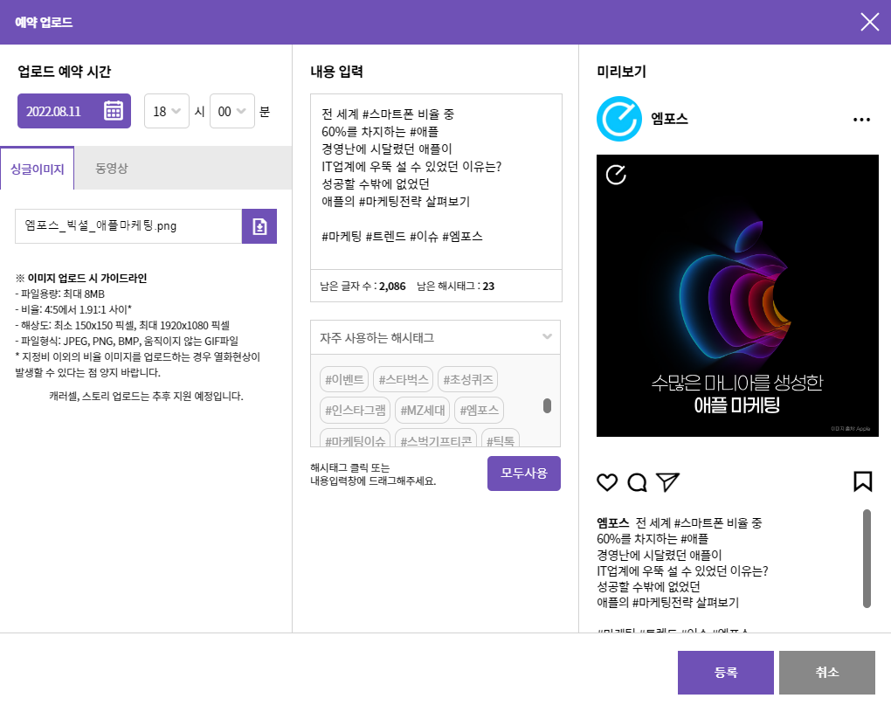Open the minute dropdown showing 00
This screenshot has width=891, height=712.
pyautogui.click(x=231, y=111)
